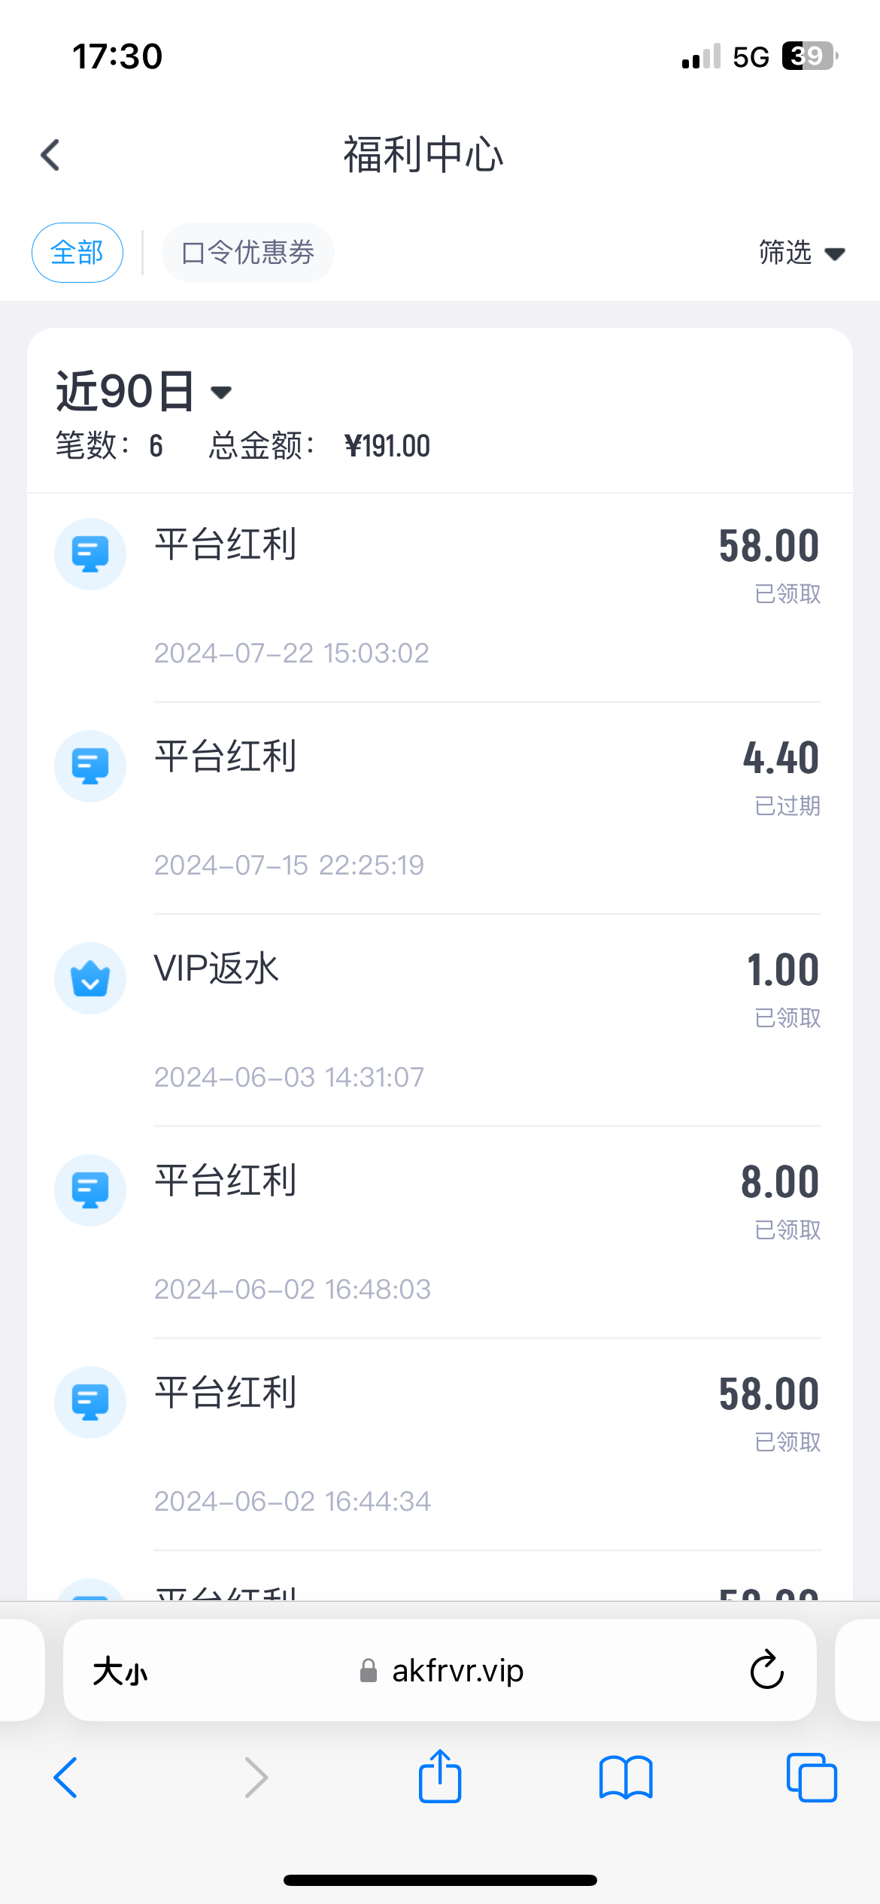Screen dimensions: 880x1904
Task: Tap the VIP返水 crown icon
Action: [90, 978]
